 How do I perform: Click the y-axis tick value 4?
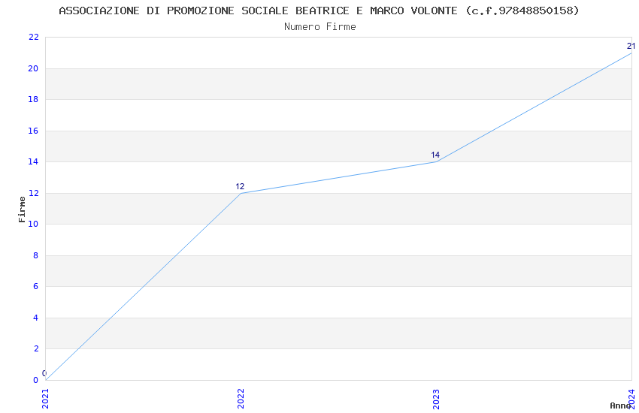pos(36,318)
